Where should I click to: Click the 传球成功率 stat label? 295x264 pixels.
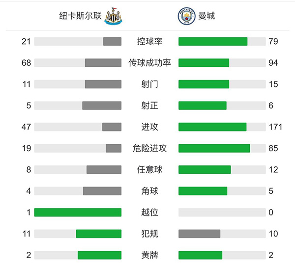coord(149,63)
